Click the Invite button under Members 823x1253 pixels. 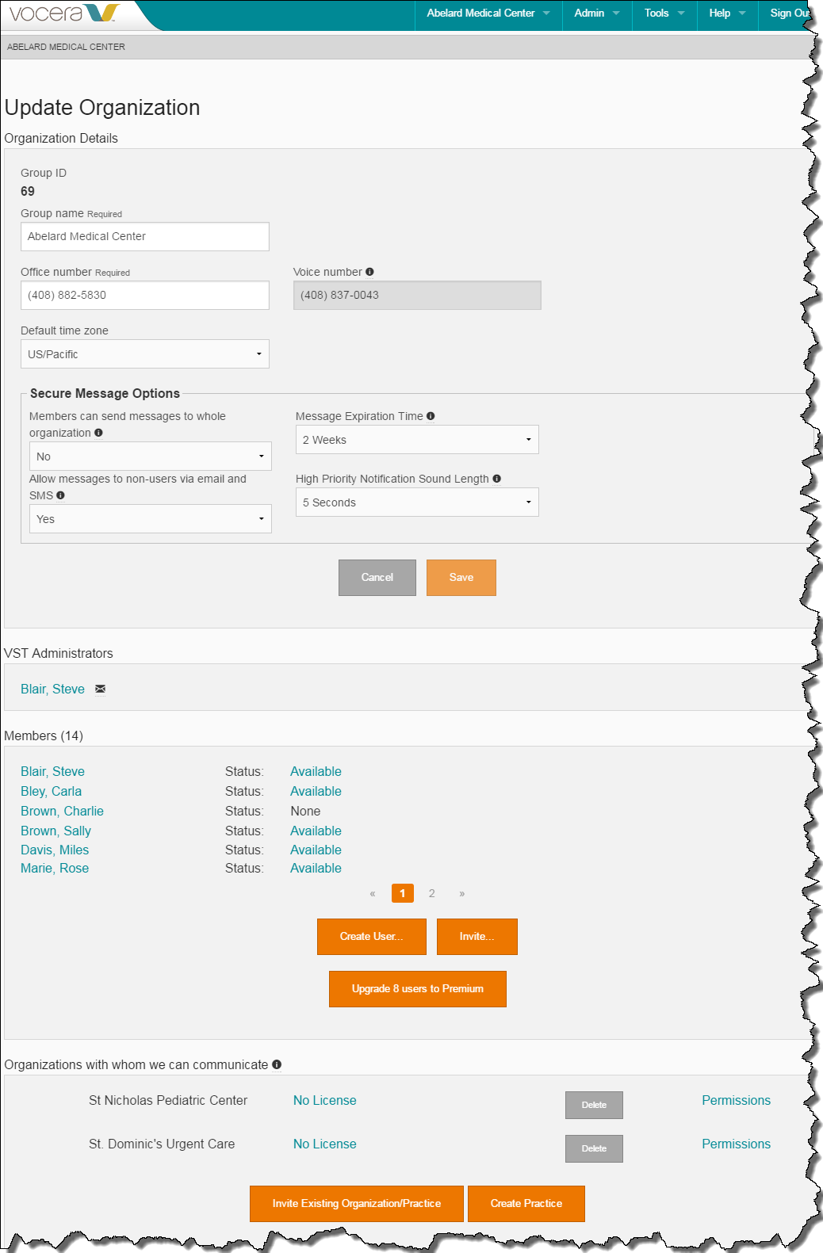pyautogui.click(x=477, y=937)
